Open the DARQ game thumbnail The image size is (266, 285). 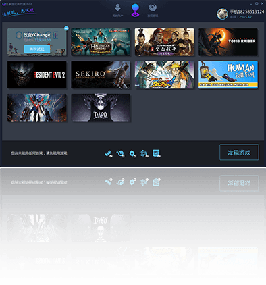coord(101,107)
